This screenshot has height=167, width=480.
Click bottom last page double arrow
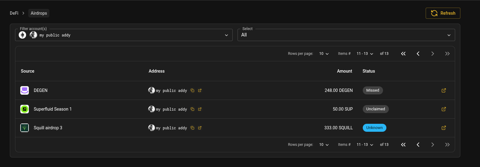(447, 145)
